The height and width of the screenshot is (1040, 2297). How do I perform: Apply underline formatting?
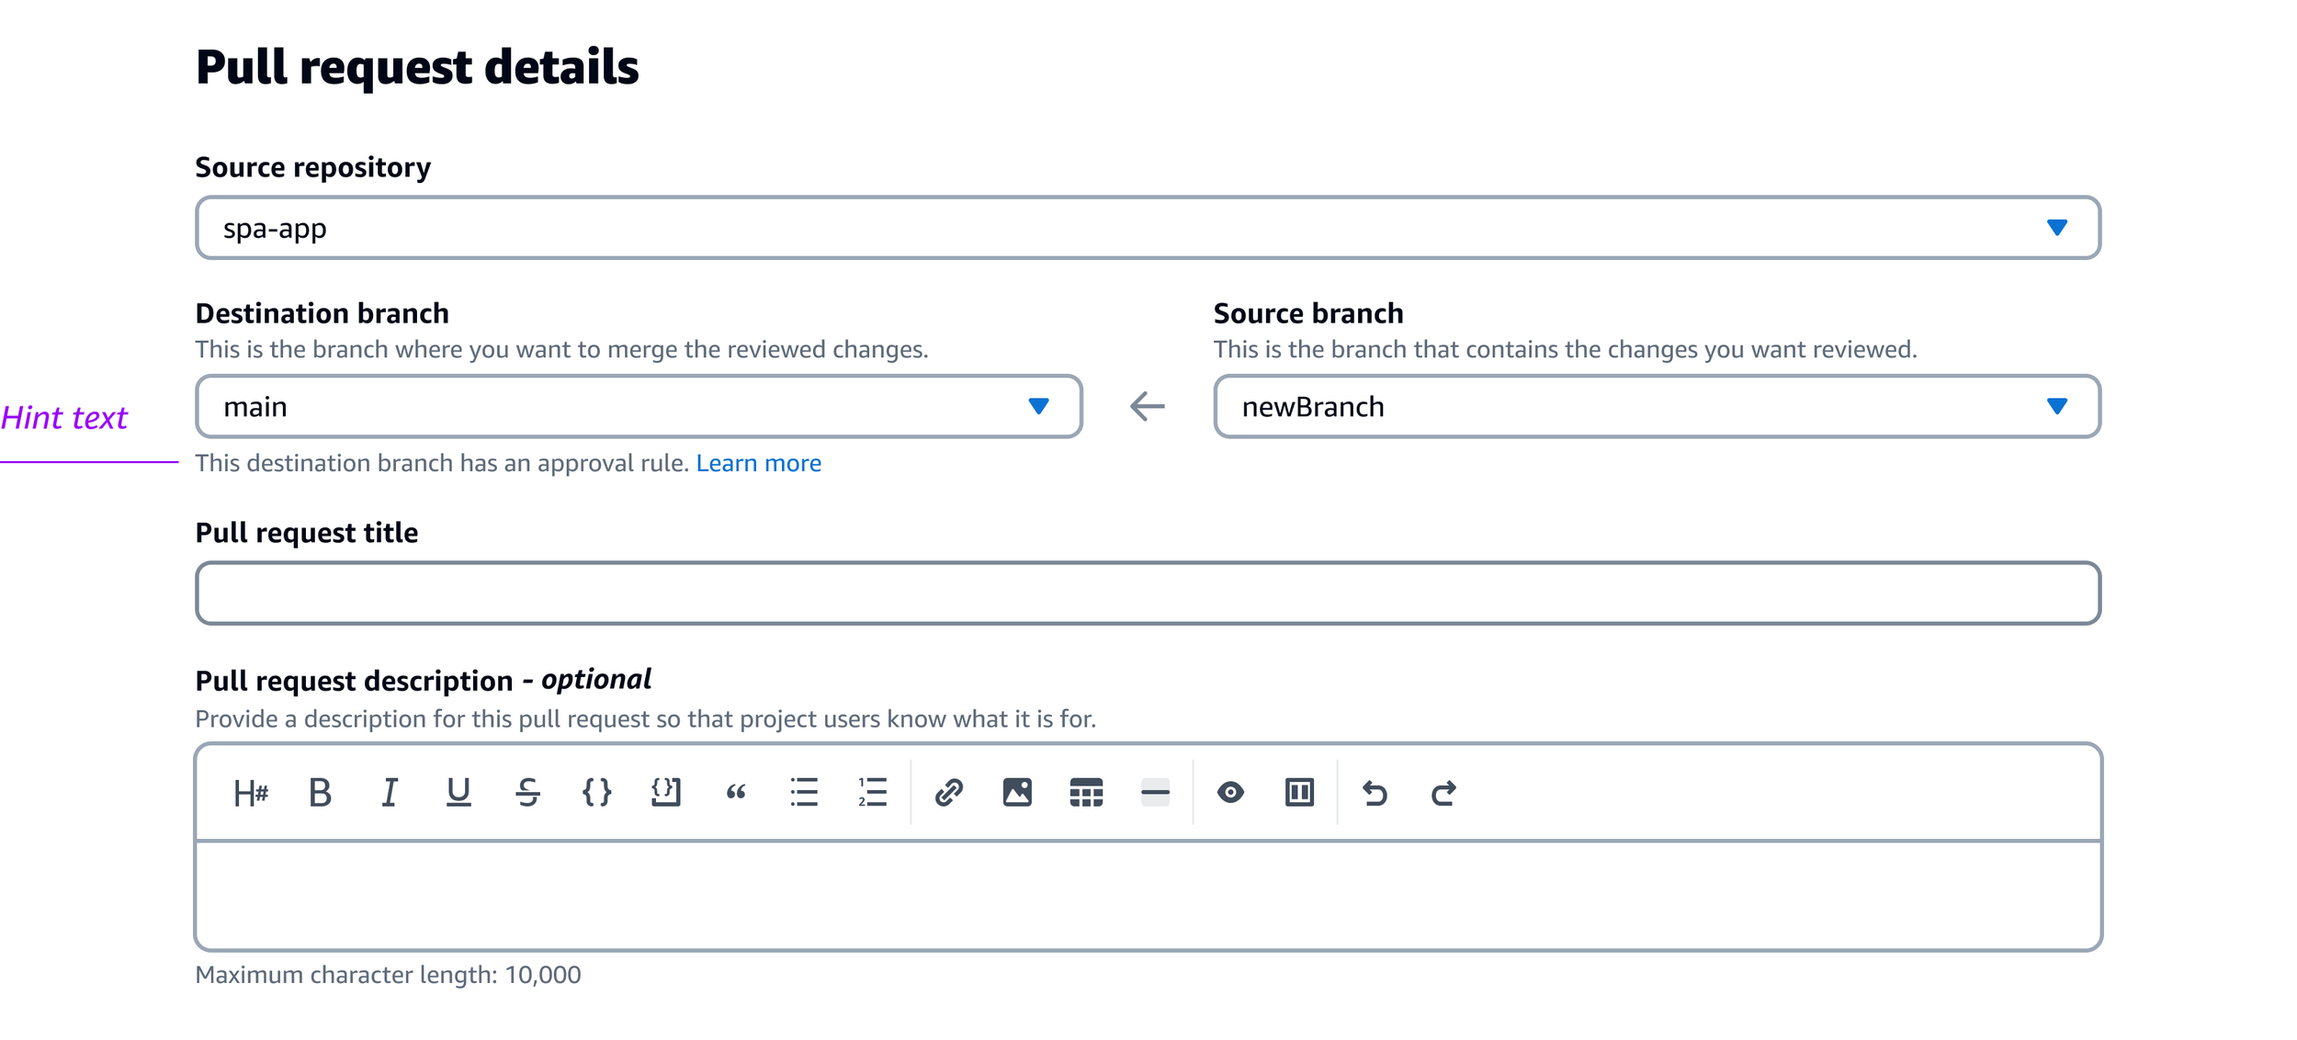[x=458, y=792]
